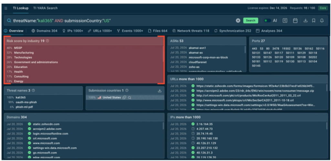Open the Domains 304 tab
Image resolution: width=331 pixels, height=161 pixels.
45,31
